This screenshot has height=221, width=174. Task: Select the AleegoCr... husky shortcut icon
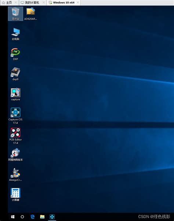click(x=15, y=175)
